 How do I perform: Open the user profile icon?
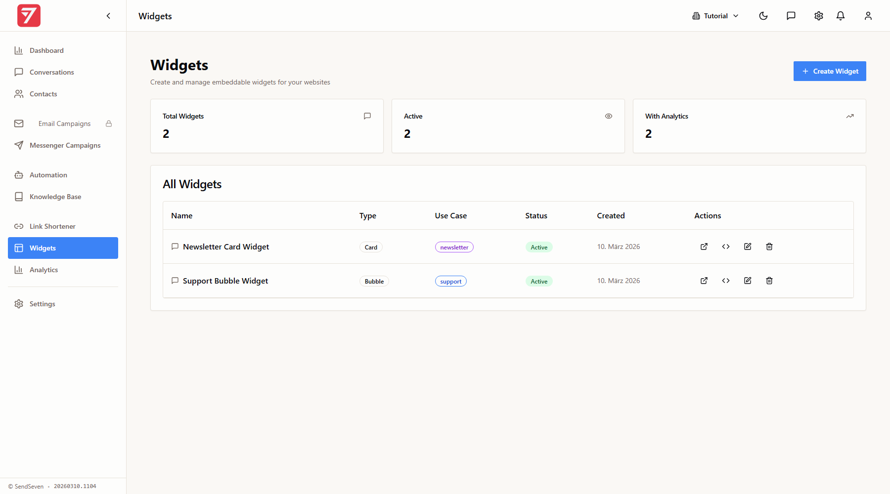pos(868,16)
